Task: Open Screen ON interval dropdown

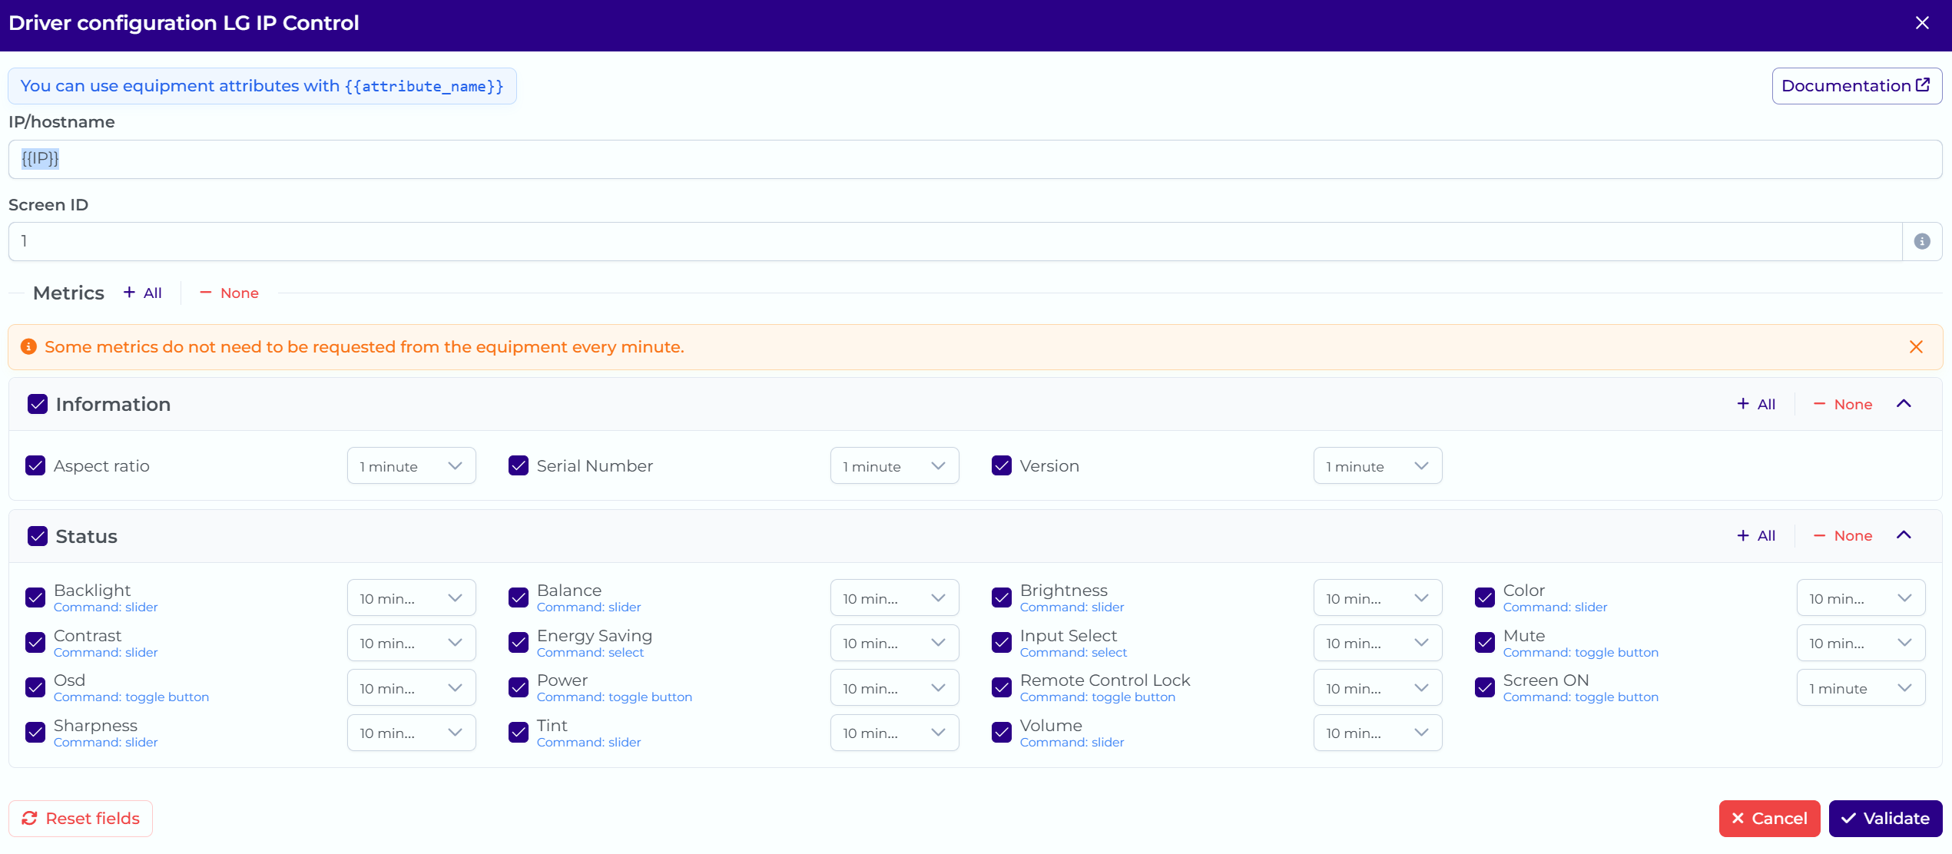Action: 1861,688
